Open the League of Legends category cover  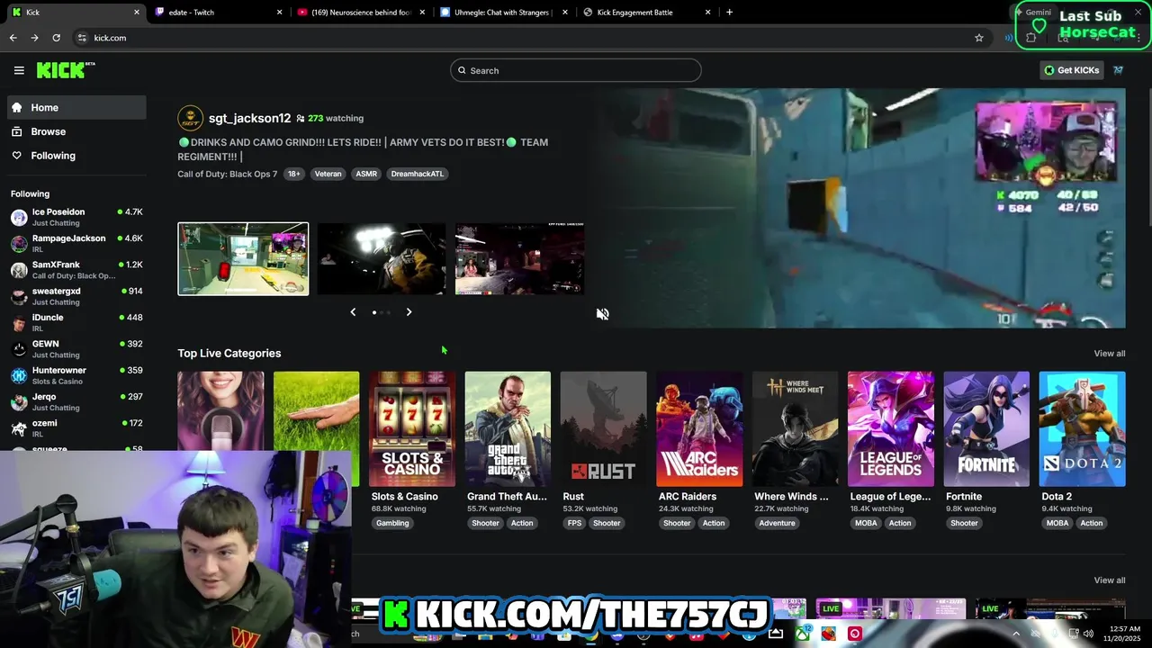click(891, 429)
